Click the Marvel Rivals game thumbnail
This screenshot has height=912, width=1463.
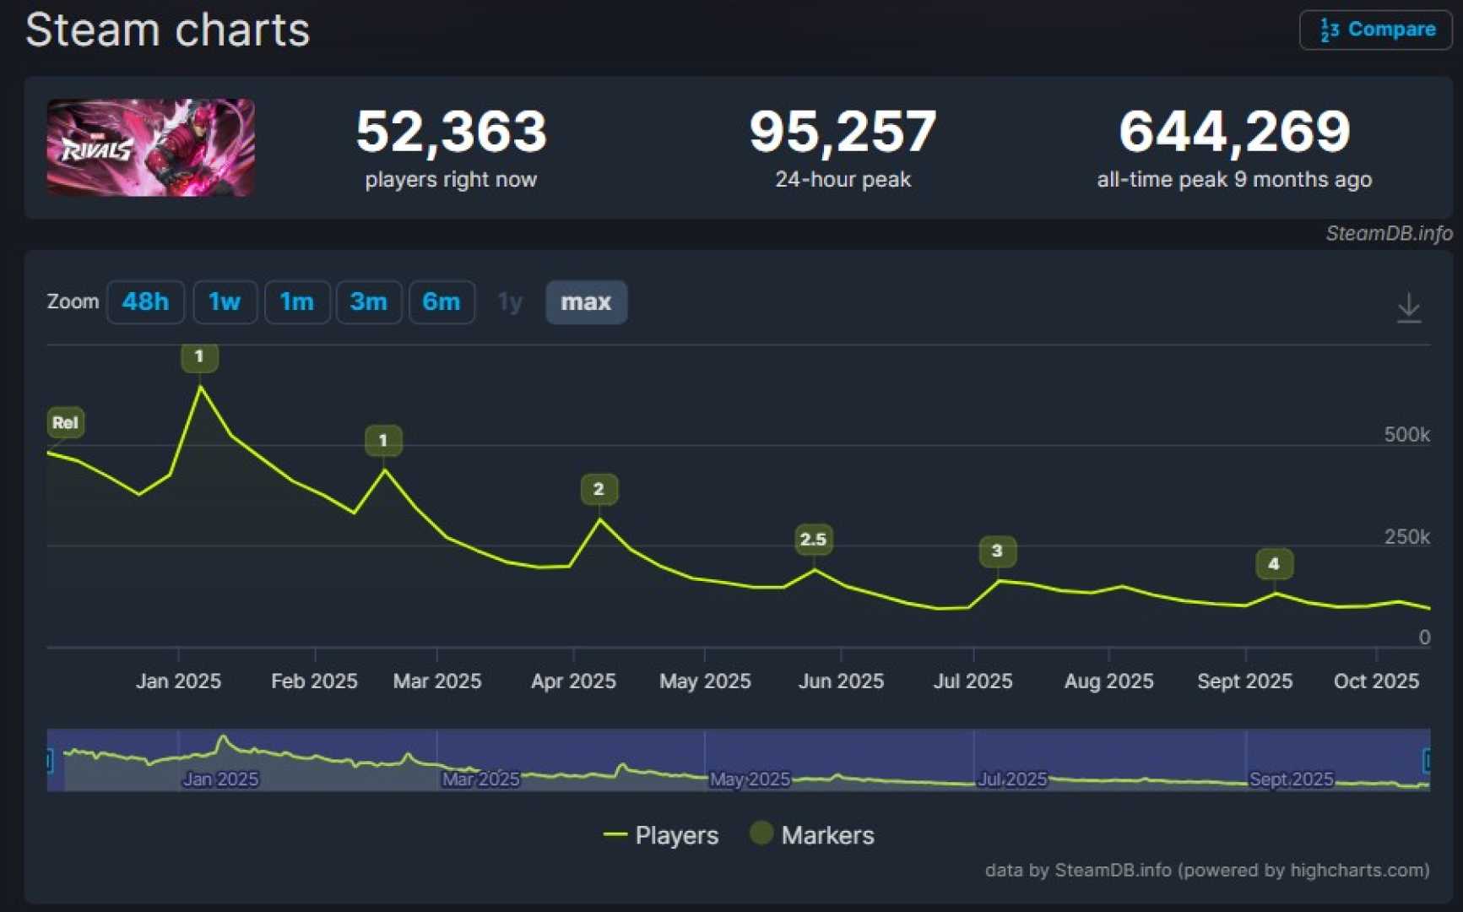(150, 148)
